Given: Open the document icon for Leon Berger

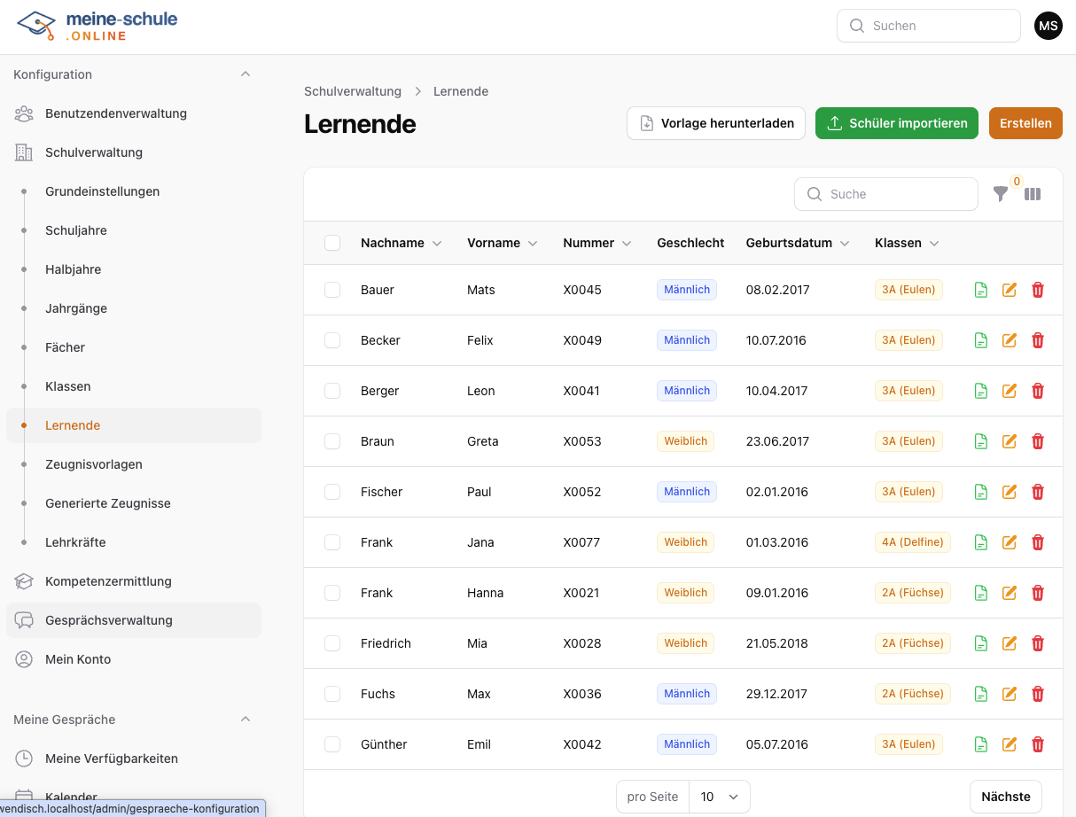Looking at the screenshot, I should 980,391.
